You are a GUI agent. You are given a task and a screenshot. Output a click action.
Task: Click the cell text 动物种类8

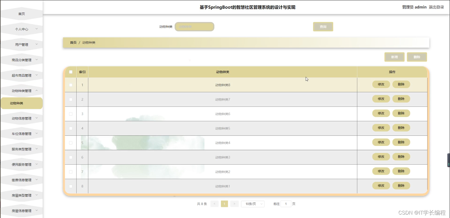coord(223,85)
